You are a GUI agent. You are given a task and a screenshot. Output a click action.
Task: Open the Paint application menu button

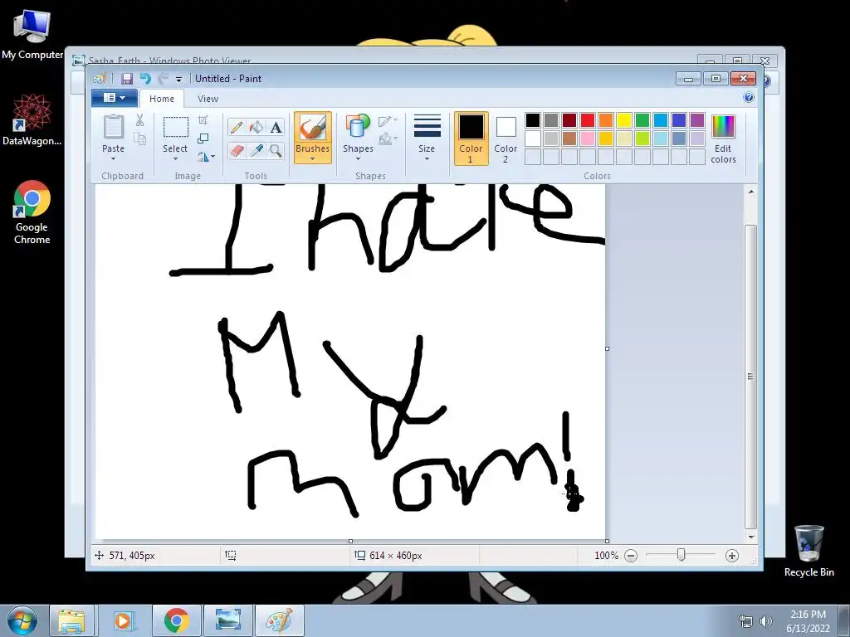coord(114,98)
